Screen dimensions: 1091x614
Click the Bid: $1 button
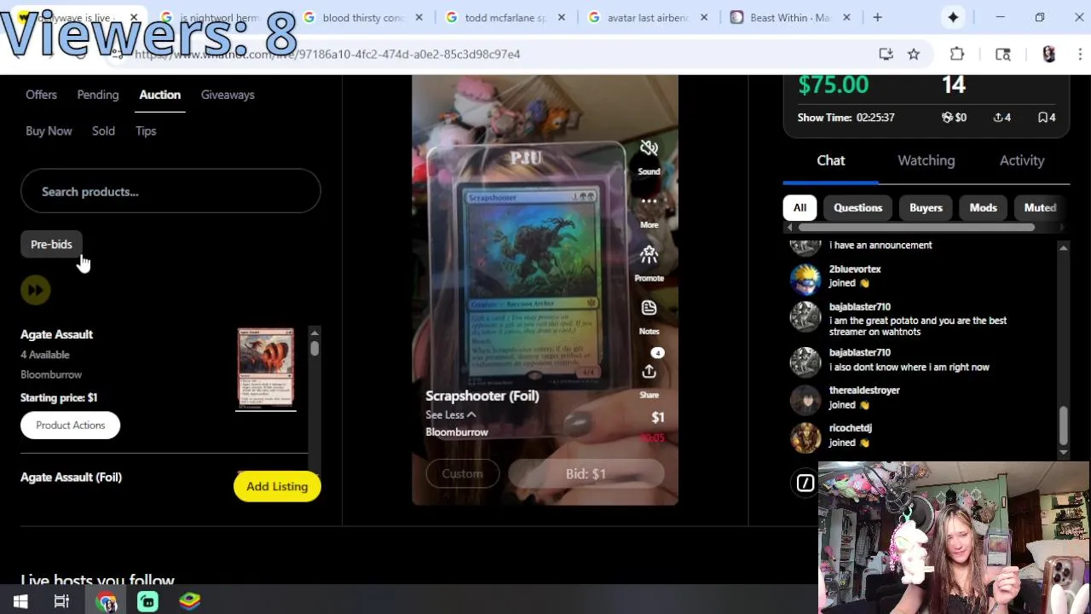point(586,473)
